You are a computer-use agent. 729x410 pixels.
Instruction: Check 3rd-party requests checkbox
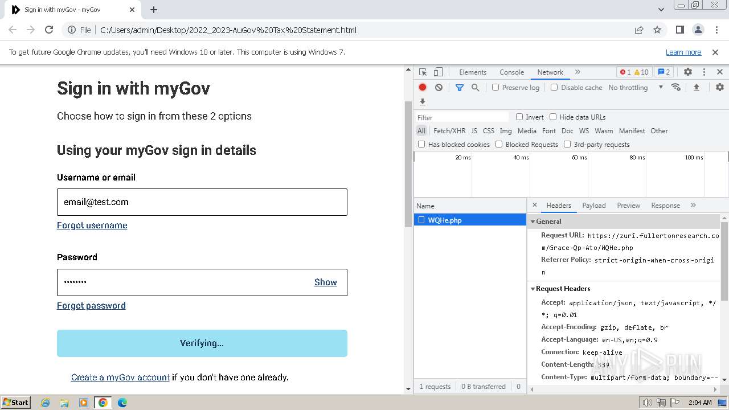click(567, 144)
